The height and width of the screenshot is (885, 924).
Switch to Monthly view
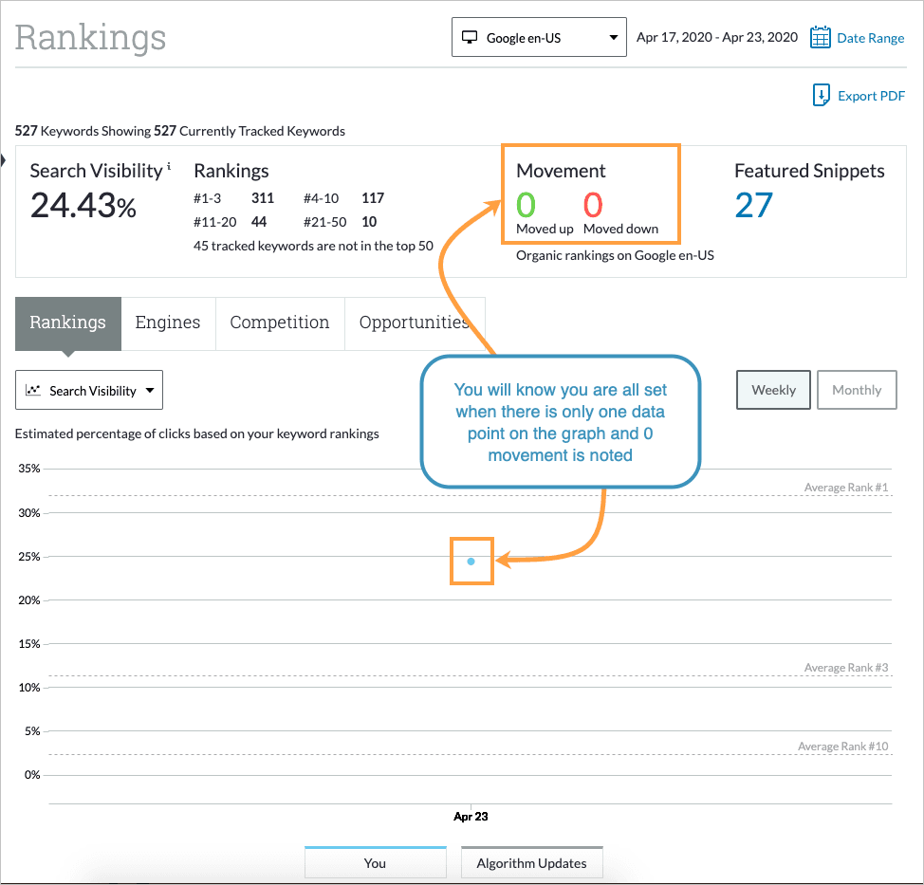pos(856,390)
